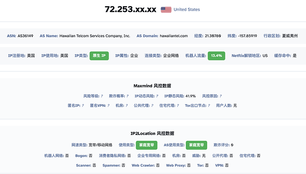
Task: Click the IP注册地 label
Action: (16, 56)
